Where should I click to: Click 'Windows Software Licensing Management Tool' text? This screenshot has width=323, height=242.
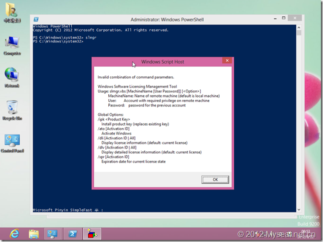pyautogui.click(x=137, y=86)
